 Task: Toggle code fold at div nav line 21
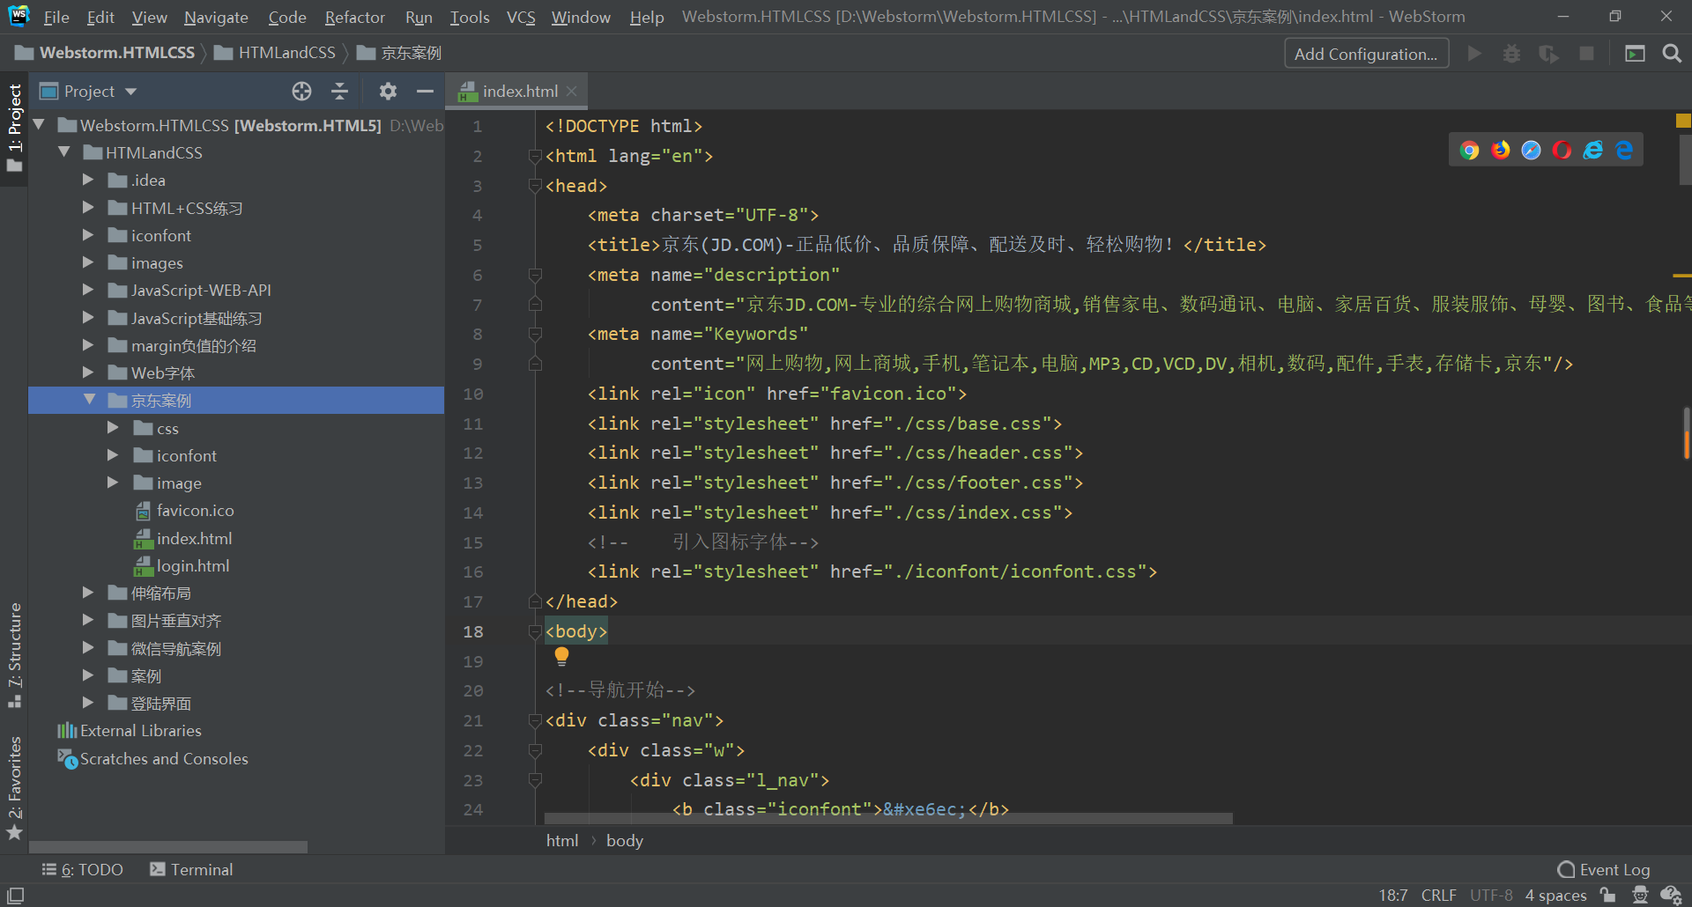(535, 720)
